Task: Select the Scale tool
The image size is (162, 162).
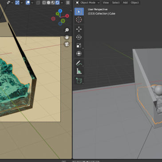Action: [79, 45]
